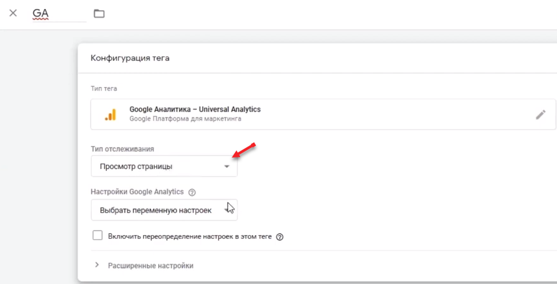Click the "Google Платформа для маркетинга" subtitle
The height and width of the screenshot is (284, 557).
click(185, 119)
